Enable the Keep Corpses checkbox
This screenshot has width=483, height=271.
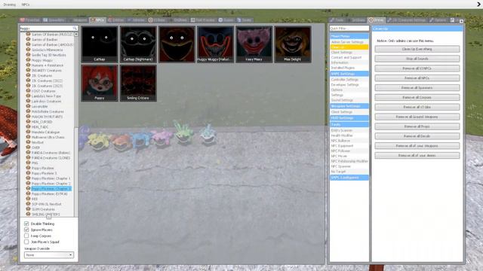click(26, 236)
